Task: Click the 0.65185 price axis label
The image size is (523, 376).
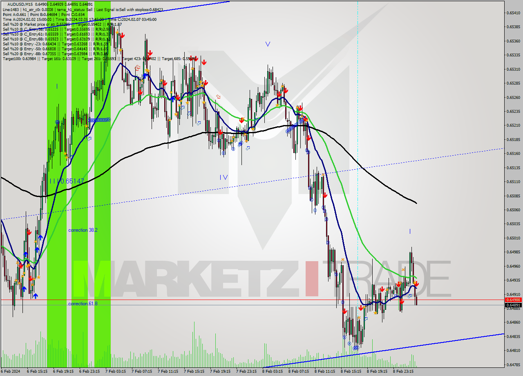Action: point(514,139)
